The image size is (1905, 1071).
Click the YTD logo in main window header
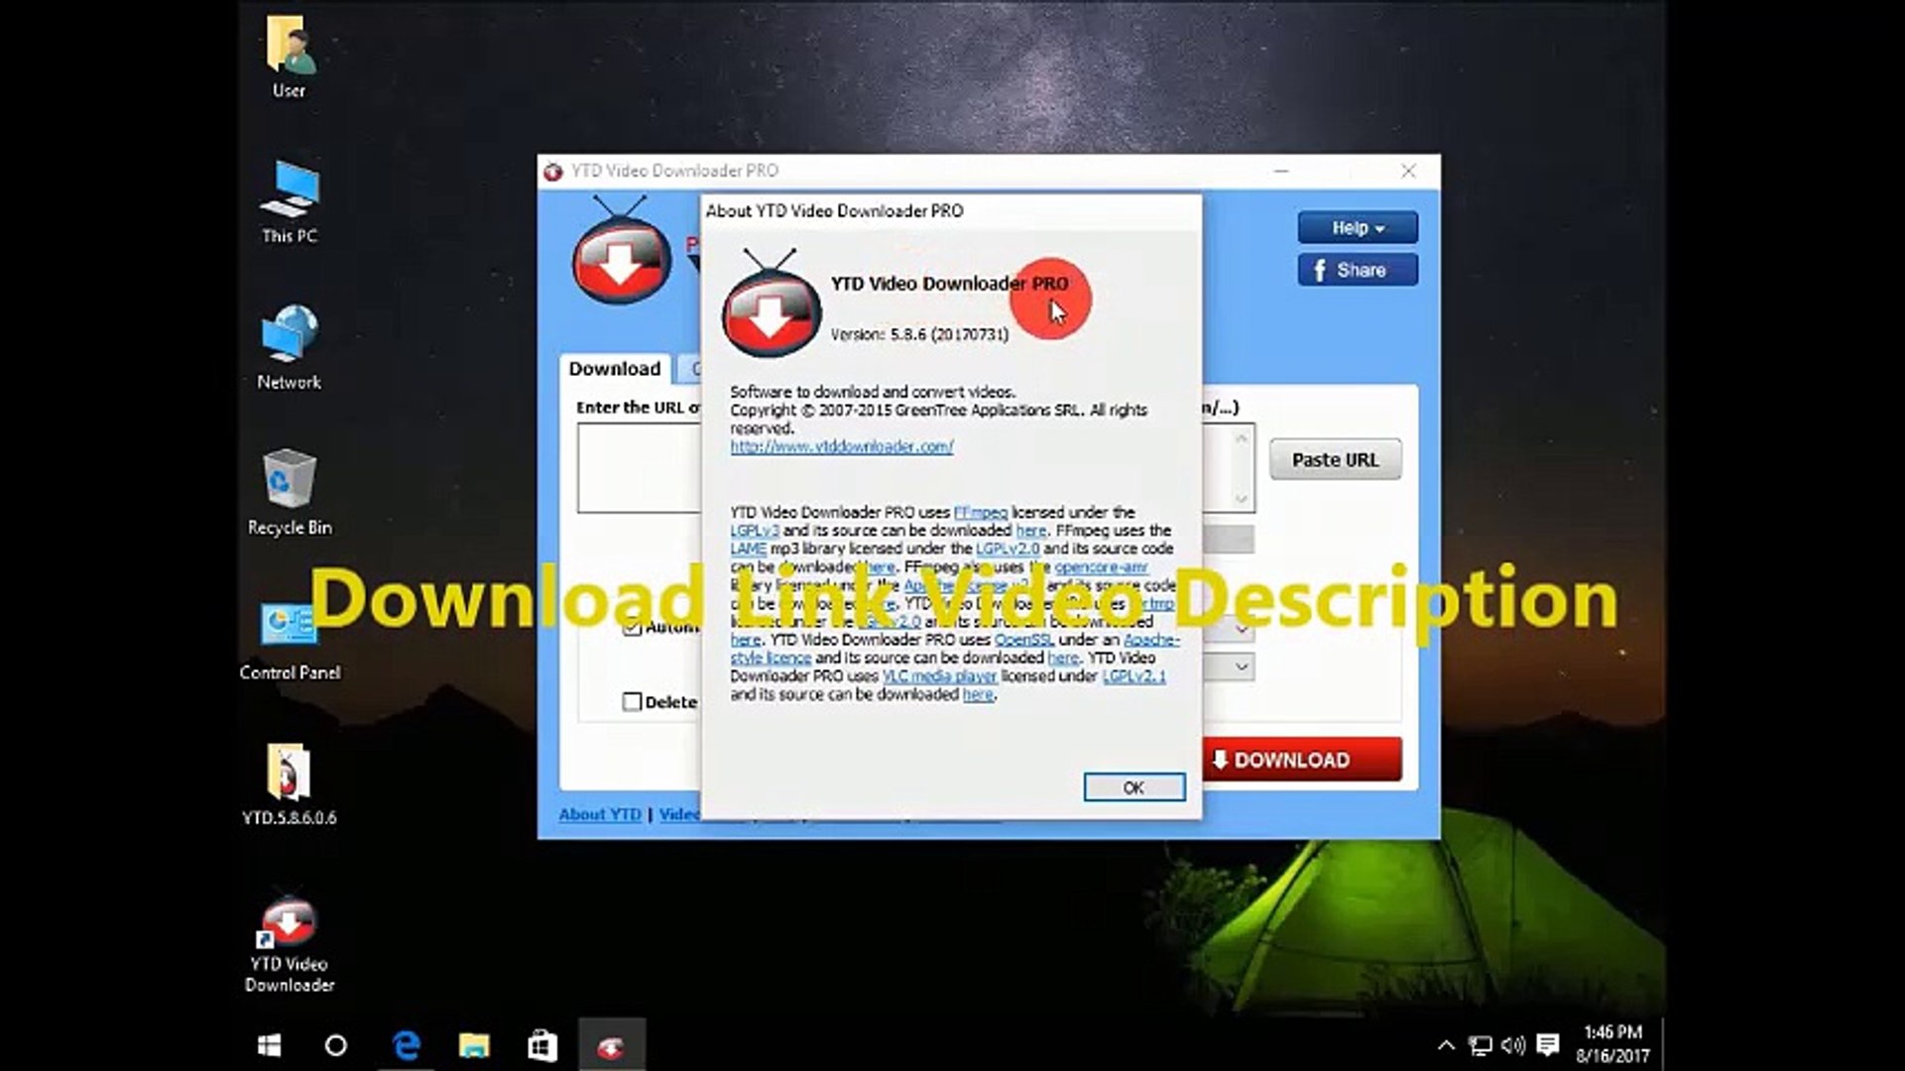[x=622, y=250]
